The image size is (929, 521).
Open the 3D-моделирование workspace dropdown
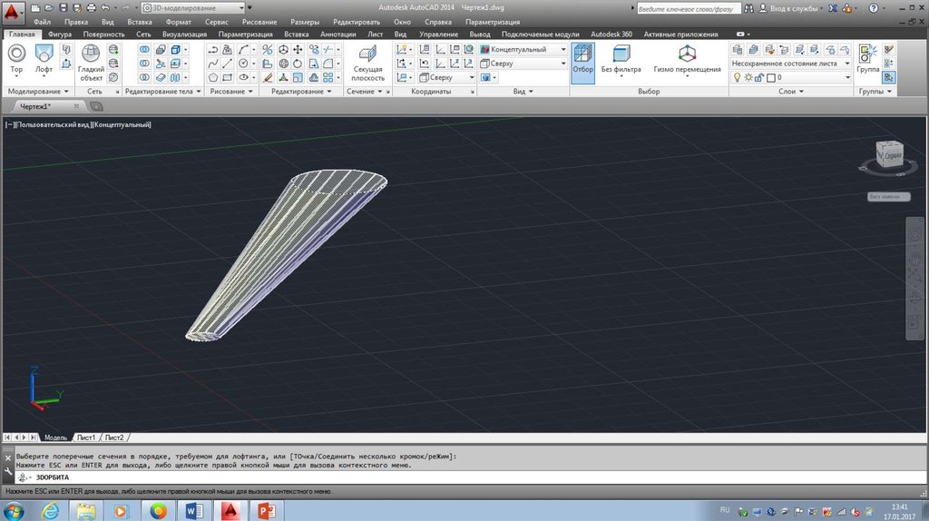(x=191, y=8)
